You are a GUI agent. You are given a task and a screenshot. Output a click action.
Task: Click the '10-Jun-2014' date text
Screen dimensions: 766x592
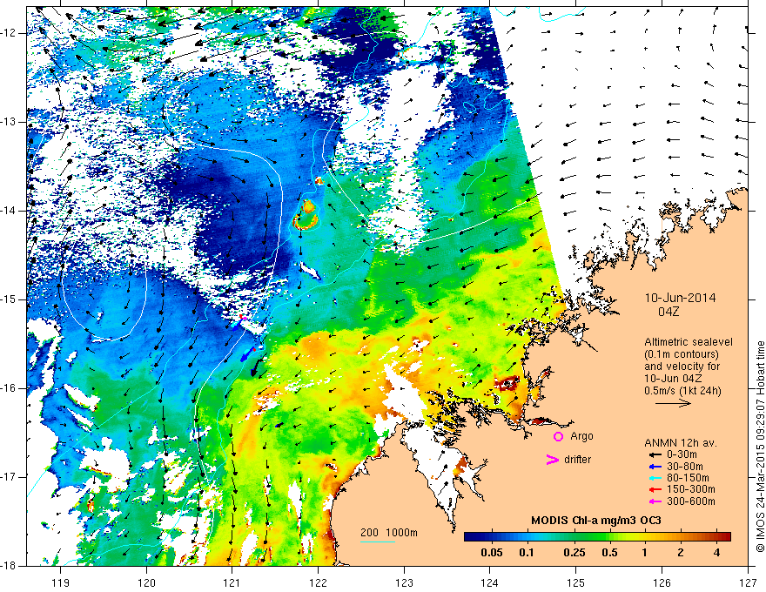tap(680, 298)
